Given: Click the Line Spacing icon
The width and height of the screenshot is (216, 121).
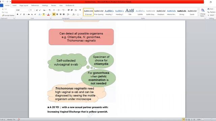Looking at the screenshot, I should click(68, 14).
